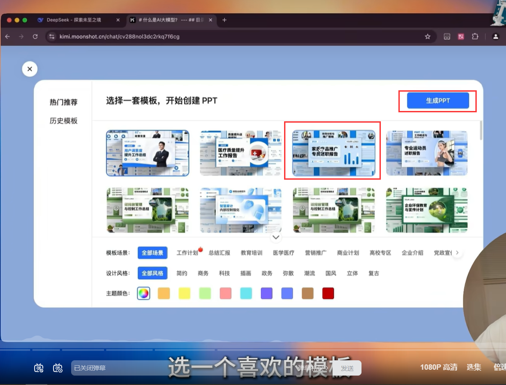
Task: Pick the 科技 design style
Action: [x=224, y=273]
